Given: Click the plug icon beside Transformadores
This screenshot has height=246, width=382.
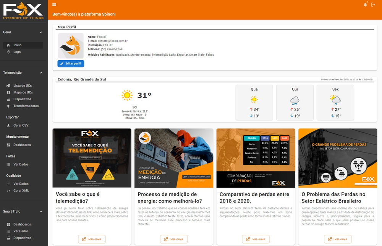Looking at the screenshot, I should 8,106.
